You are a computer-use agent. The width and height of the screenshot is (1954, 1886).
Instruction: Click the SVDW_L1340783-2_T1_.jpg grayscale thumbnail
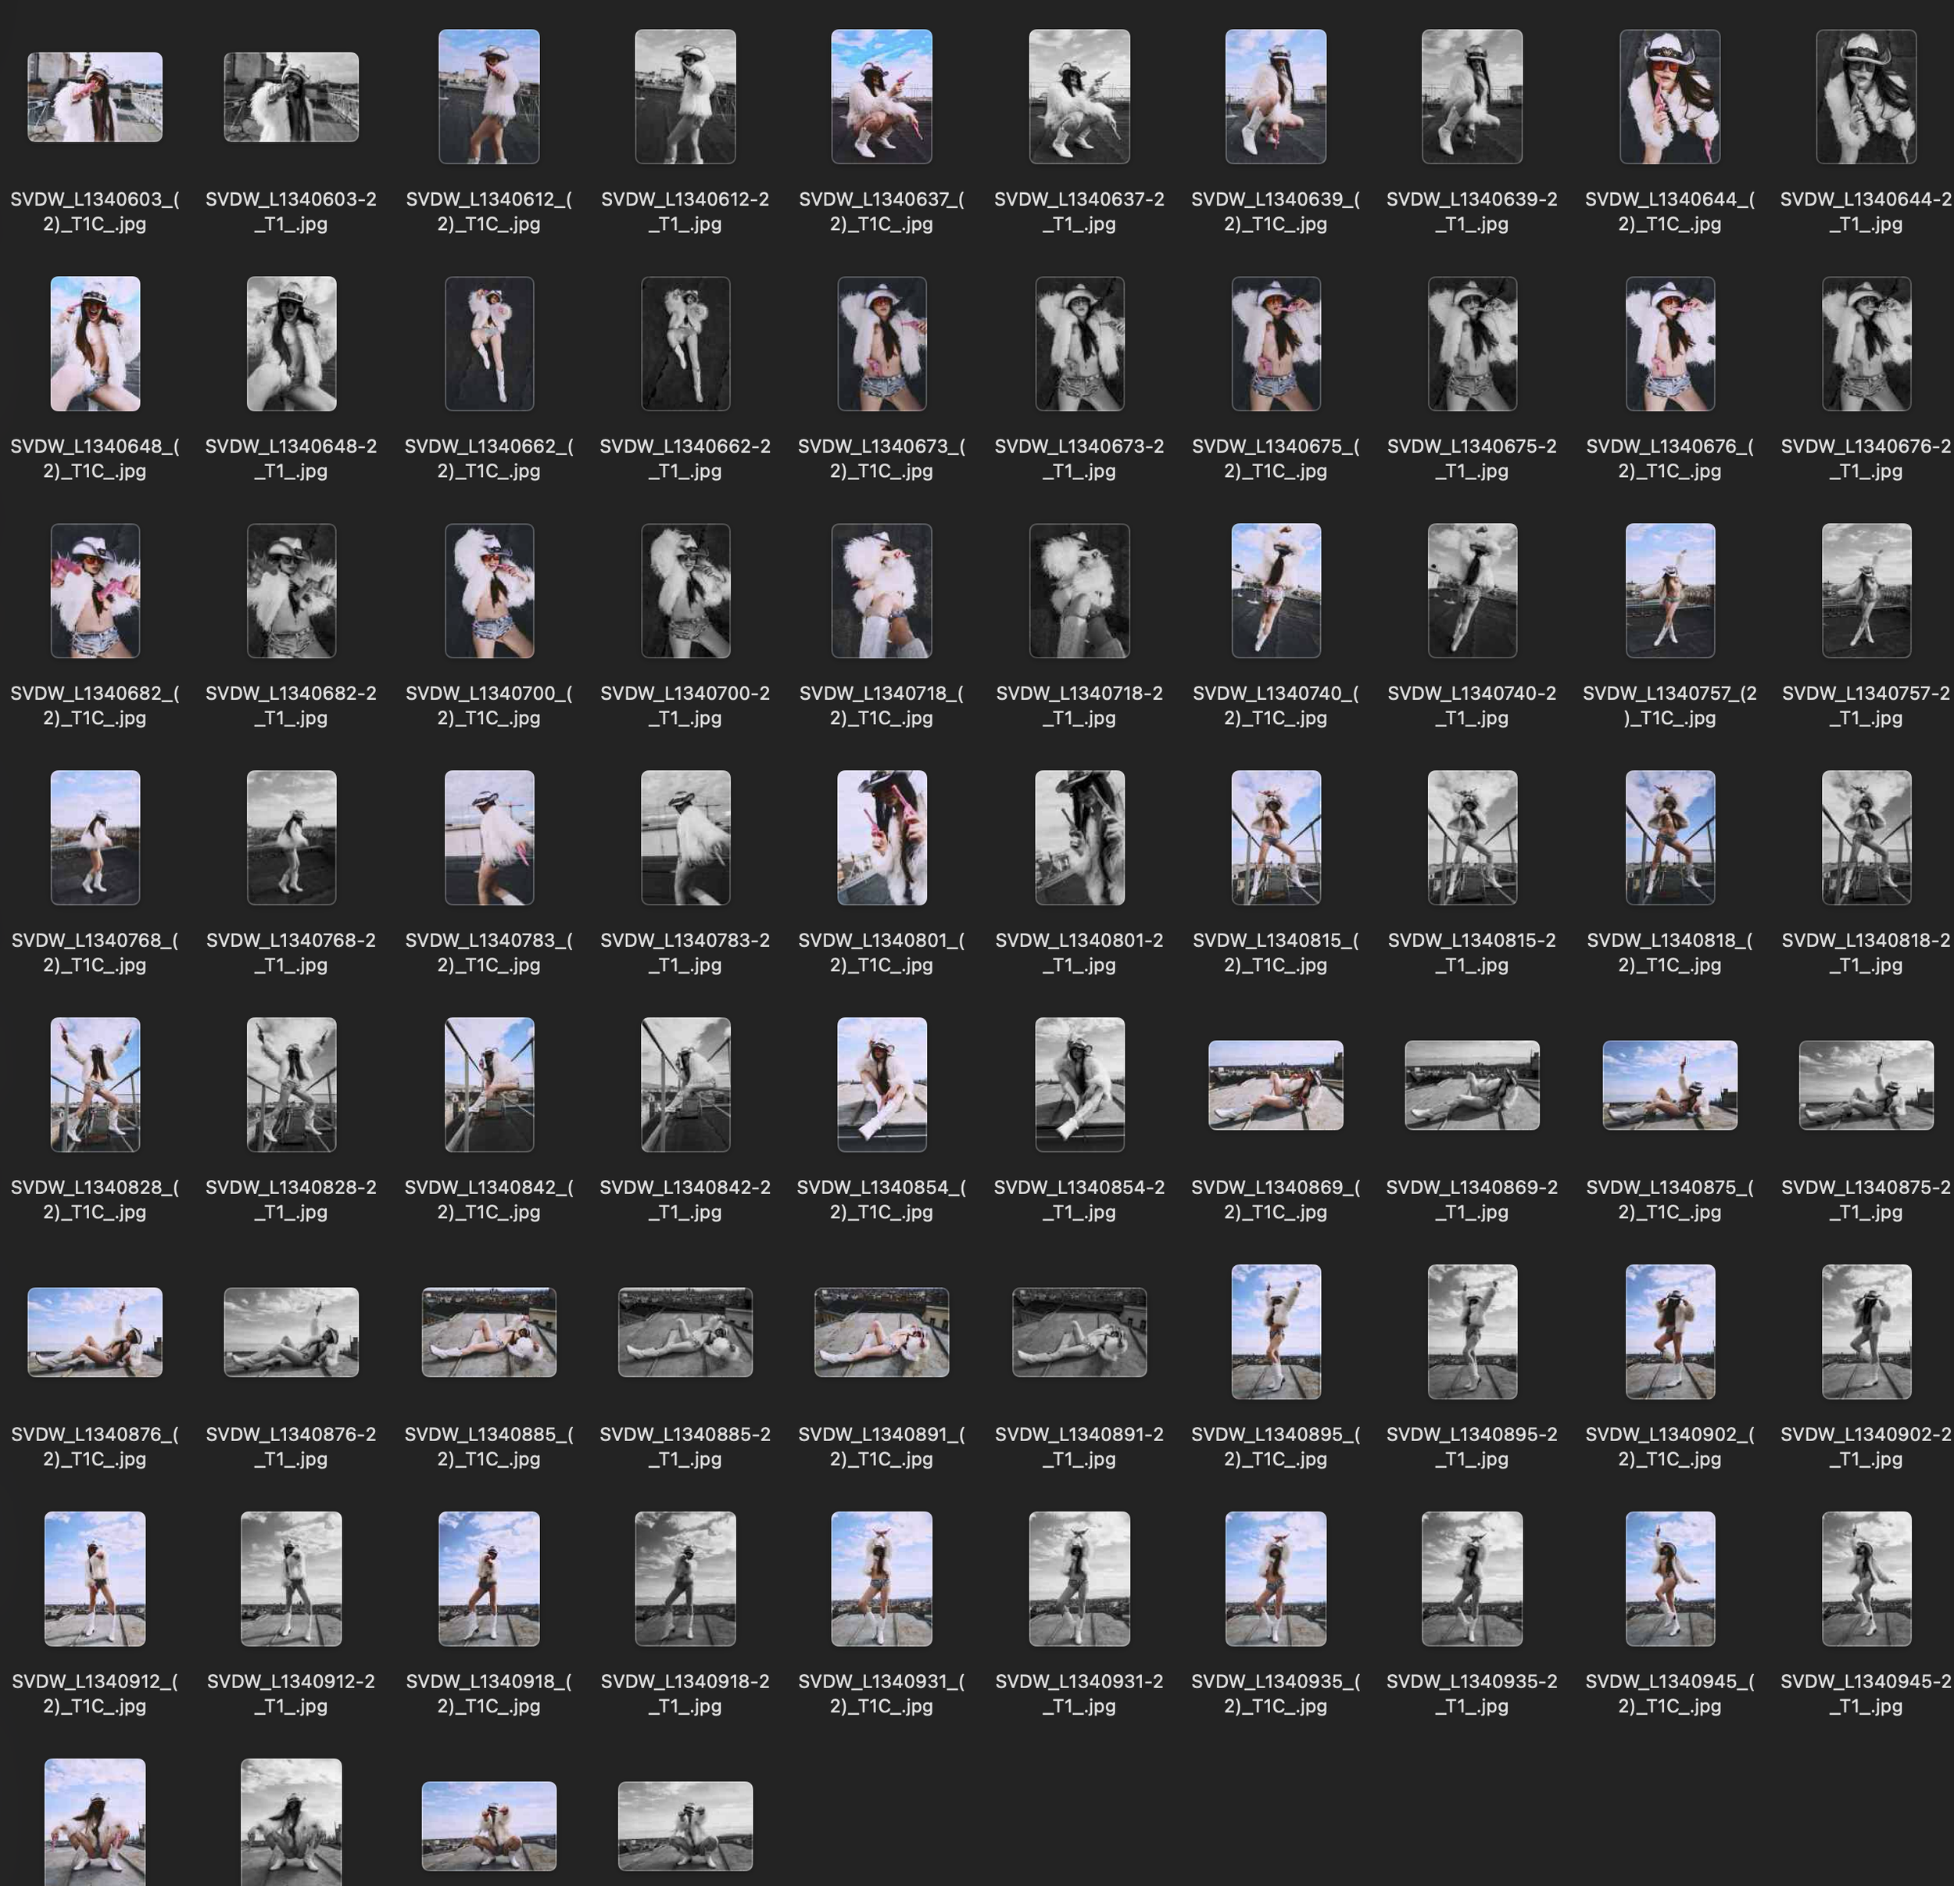pos(685,837)
